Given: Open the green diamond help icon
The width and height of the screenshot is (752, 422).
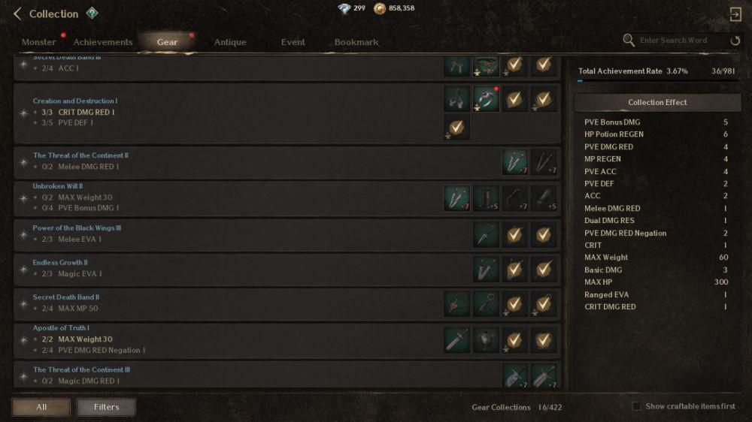Looking at the screenshot, I should [x=92, y=13].
